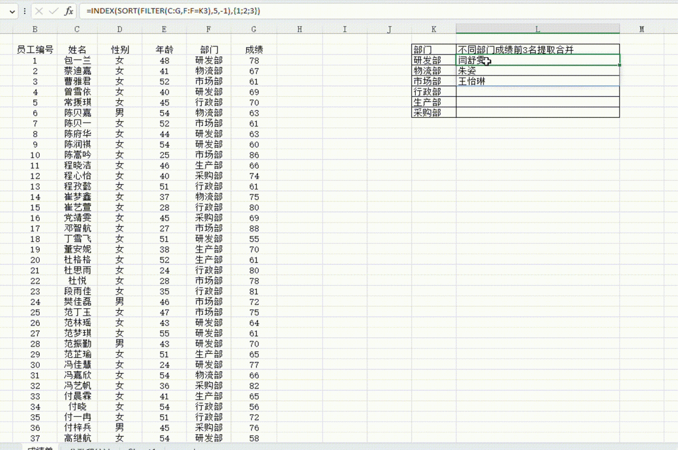Click the name cell 陈府华
The height and width of the screenshot is (450, 678).
pyautogui.click(x=77, y=134)
